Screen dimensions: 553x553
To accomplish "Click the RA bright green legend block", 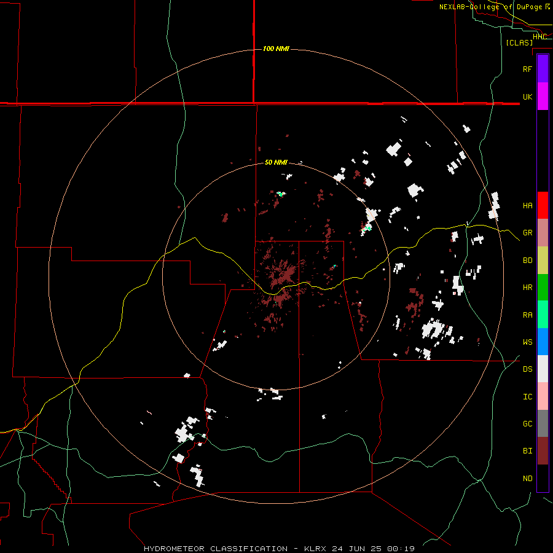I will [543, 315].
